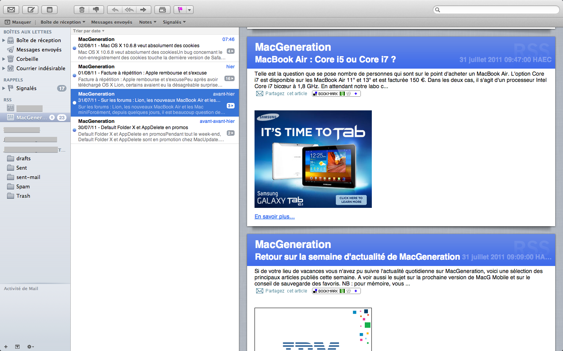The image size is (563, 351).
Task: Expand the Signalés reminders disclosure triangle
Action: point(4,88)
